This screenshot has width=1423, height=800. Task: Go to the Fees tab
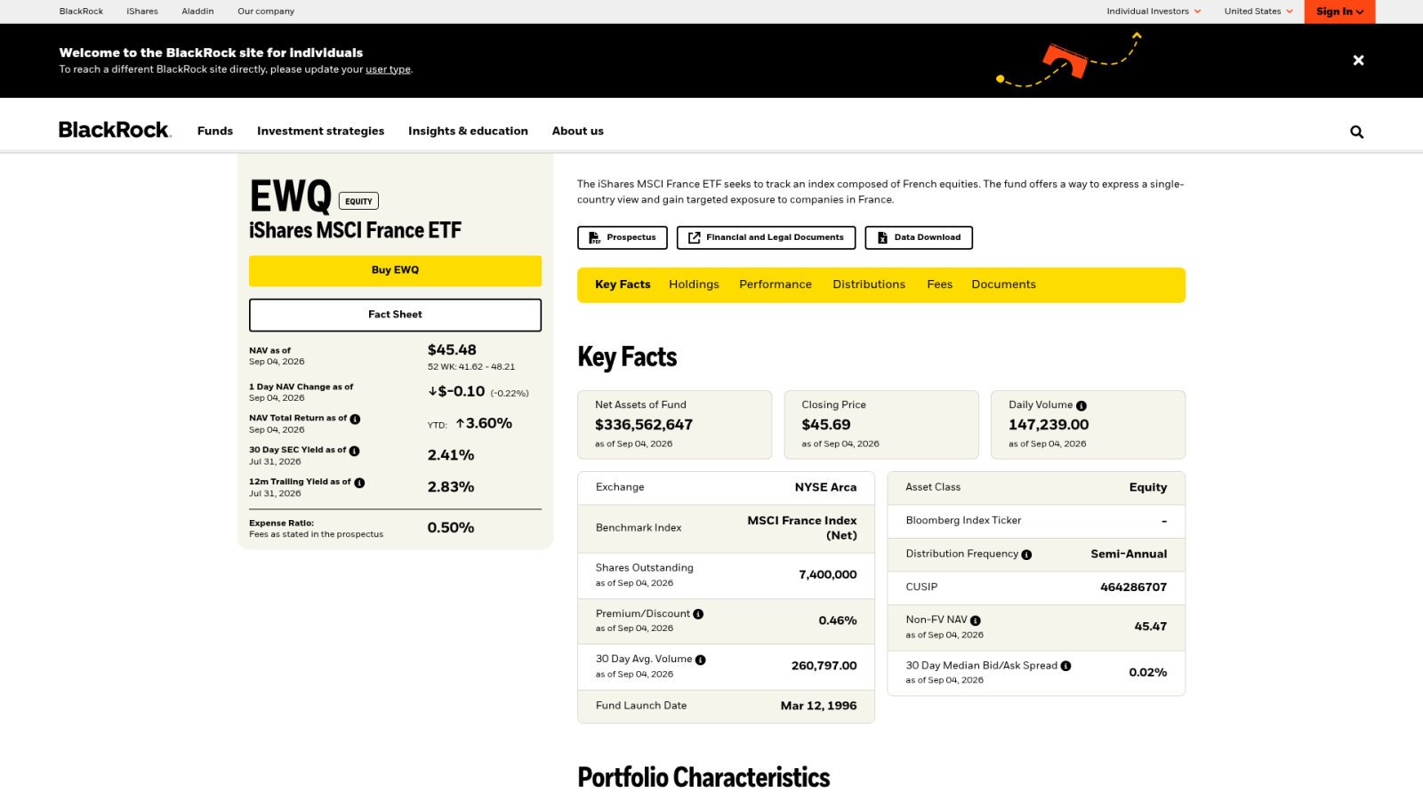939,284
